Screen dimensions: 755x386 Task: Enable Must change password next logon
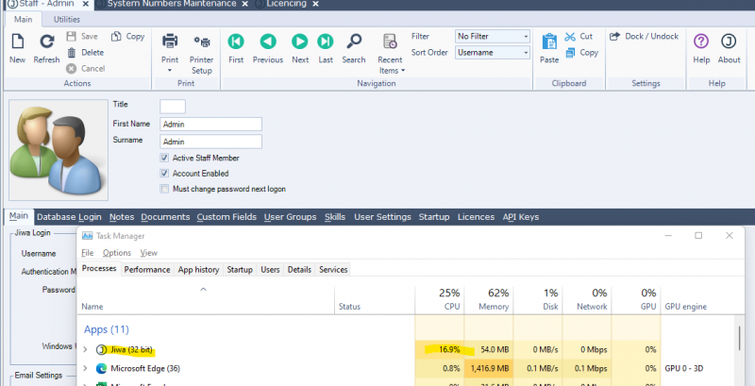click(165, 189)
